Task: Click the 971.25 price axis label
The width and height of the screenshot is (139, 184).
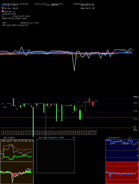Action: 136,111
